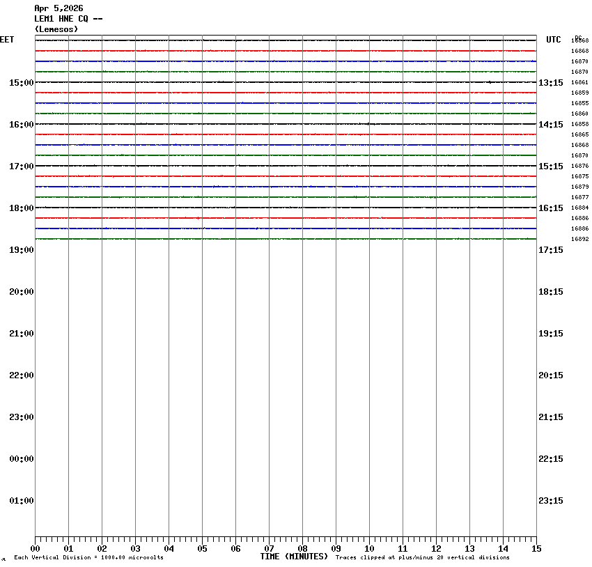Viewport: 592px width, 567px height.
Task: Select the last green trace above 19:00
Action: pos(286,239)
